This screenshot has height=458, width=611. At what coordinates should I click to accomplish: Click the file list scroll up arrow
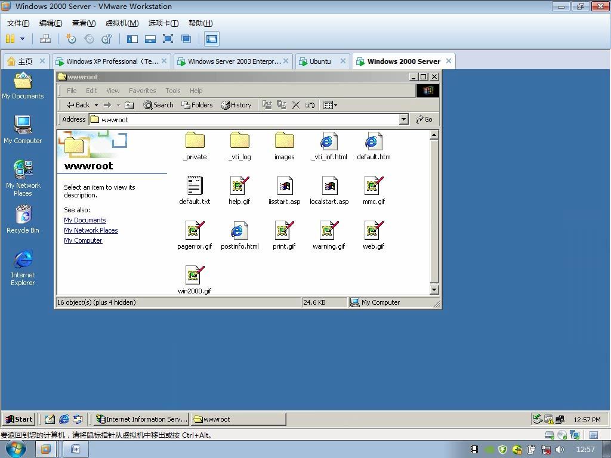(x=434, y=135)
